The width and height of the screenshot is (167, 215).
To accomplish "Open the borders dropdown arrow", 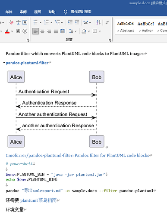I will point(100,31).
